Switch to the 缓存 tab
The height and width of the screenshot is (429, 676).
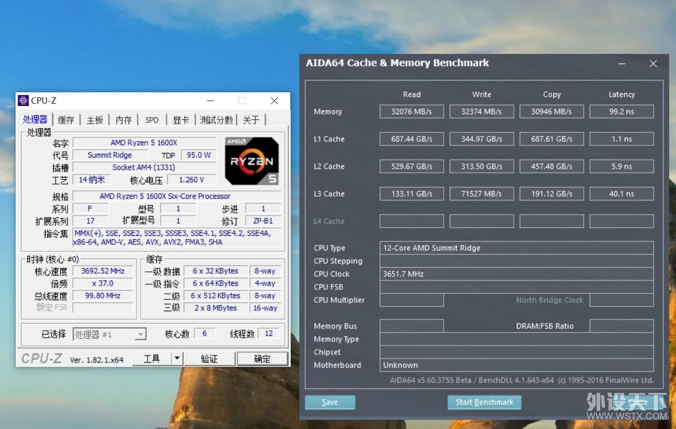tap(66, 120)
